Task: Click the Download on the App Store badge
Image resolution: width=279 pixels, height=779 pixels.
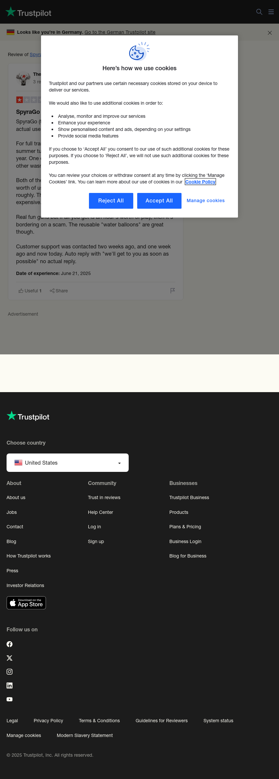Action: 26,603
